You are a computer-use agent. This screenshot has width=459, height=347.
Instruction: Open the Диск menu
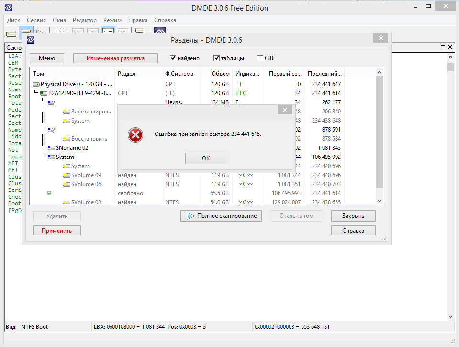pos(13,20)
